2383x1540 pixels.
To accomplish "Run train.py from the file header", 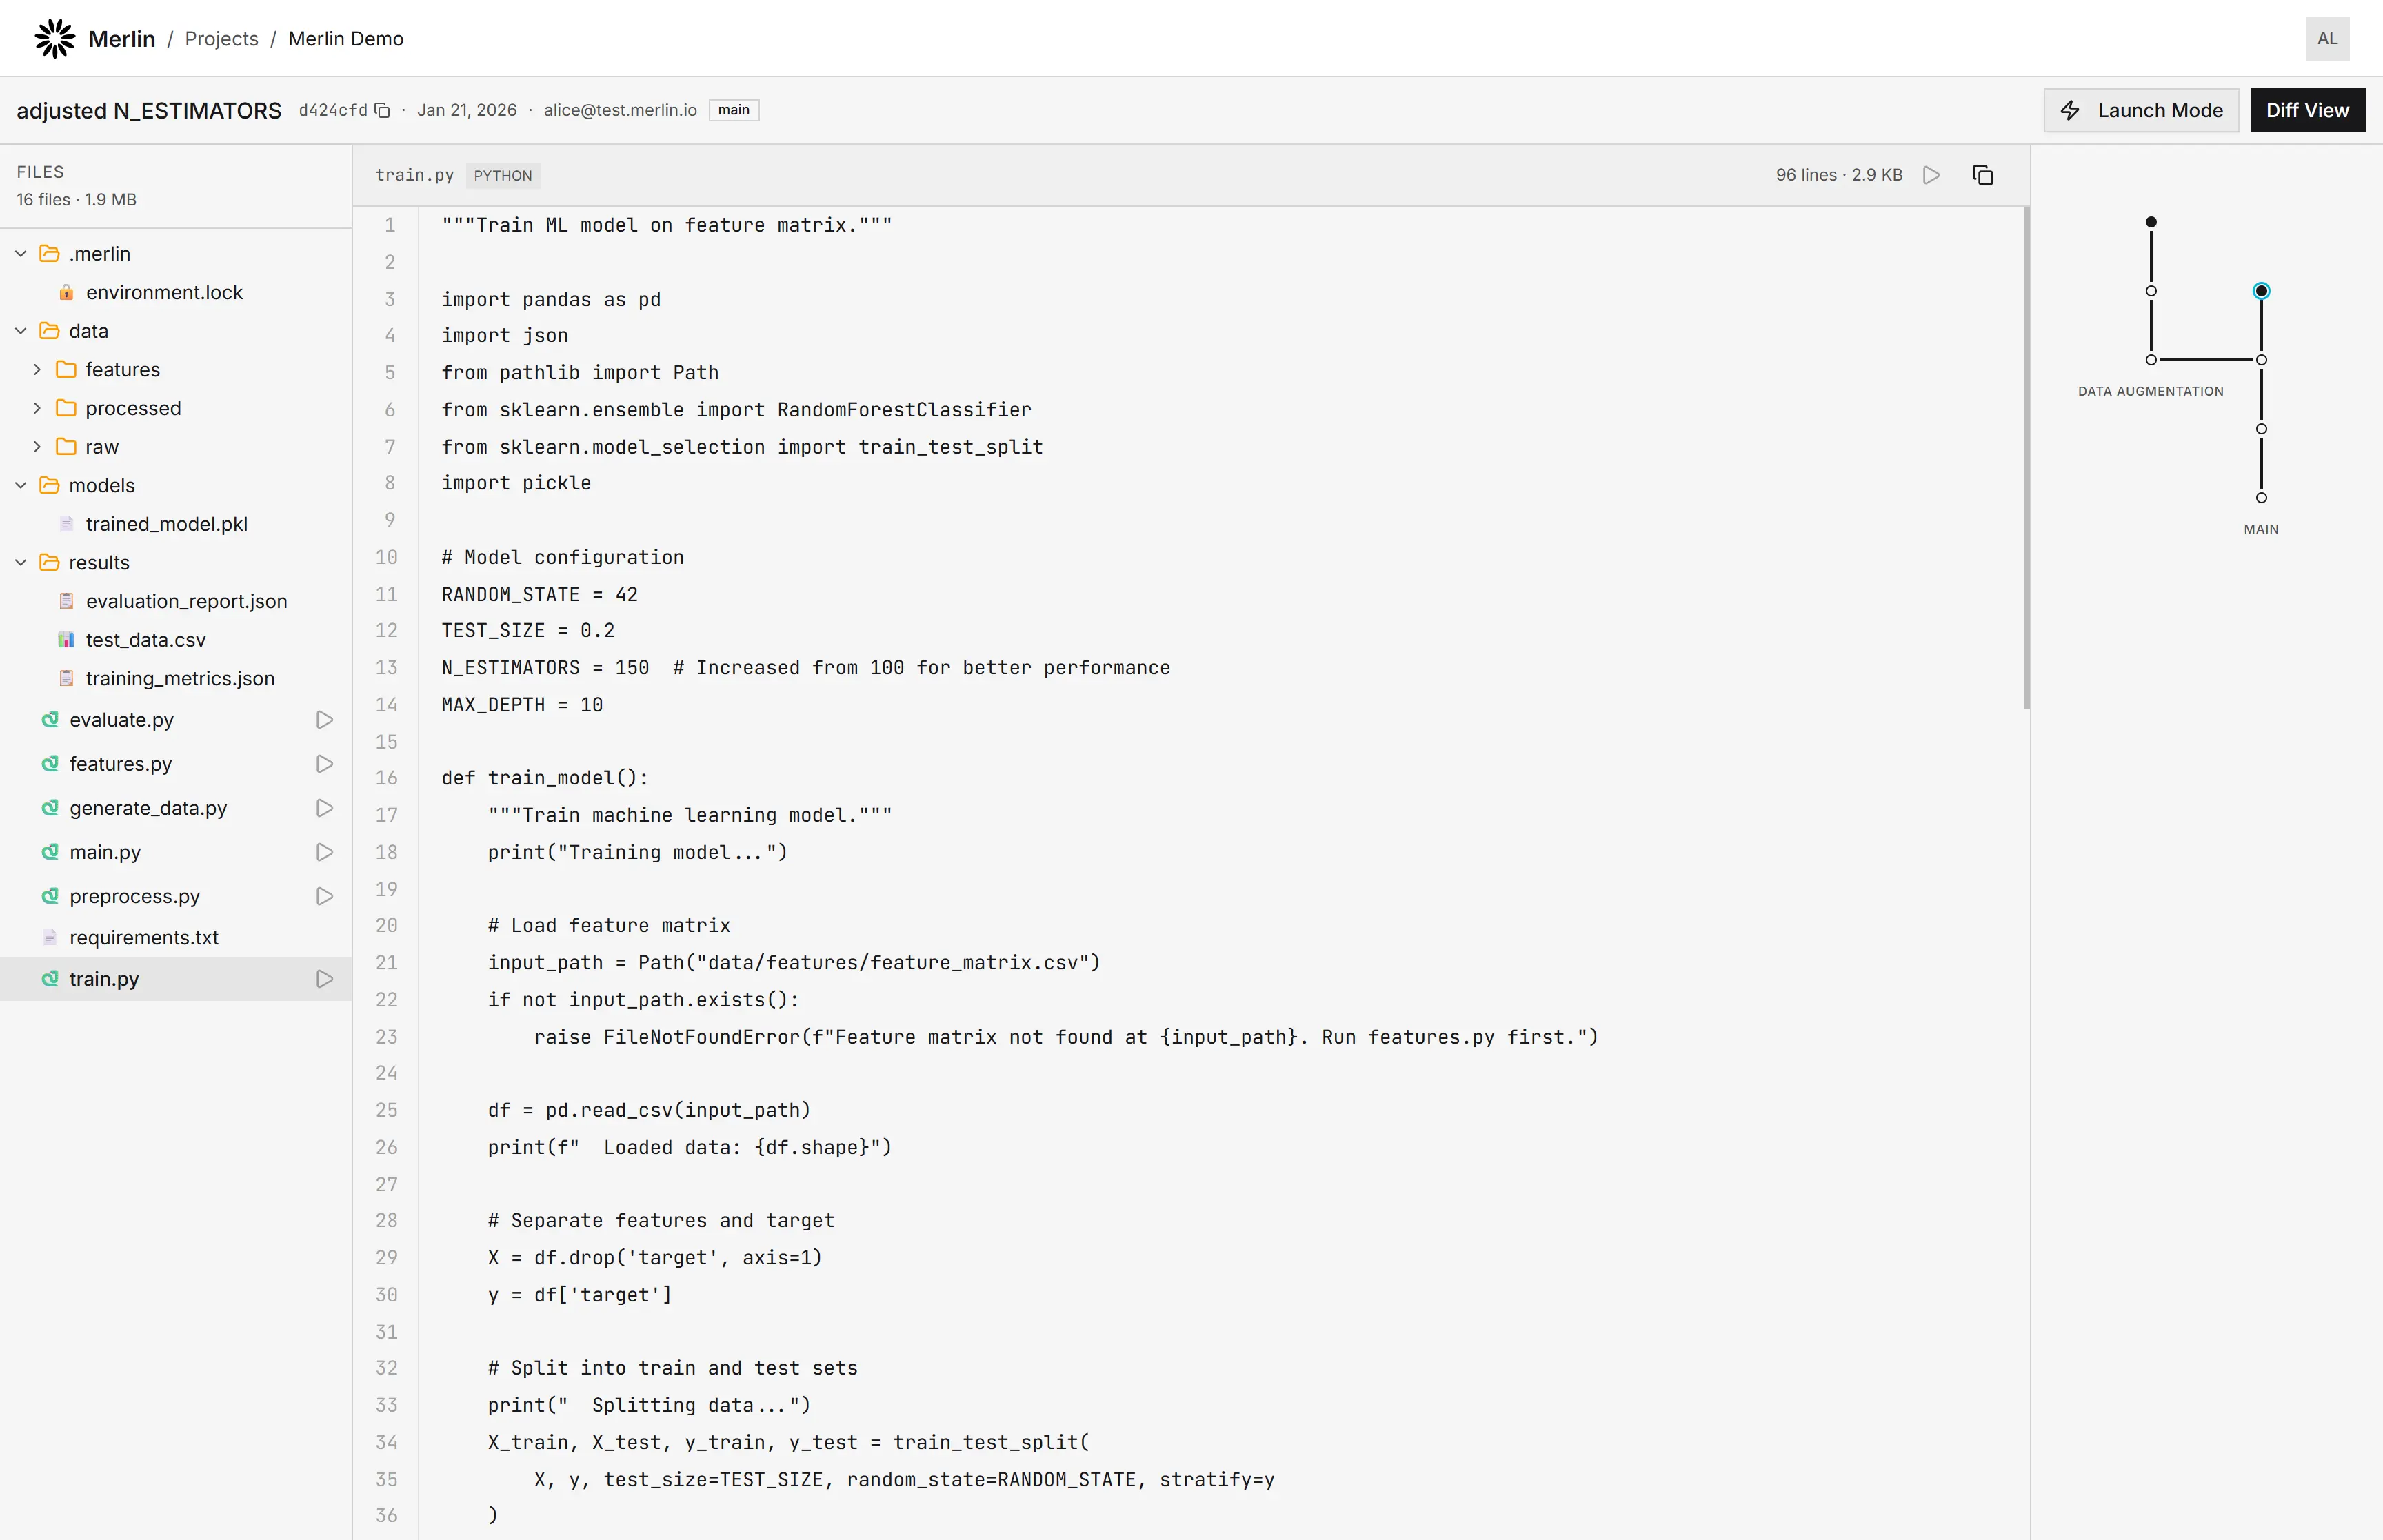I will [1931, 175].
